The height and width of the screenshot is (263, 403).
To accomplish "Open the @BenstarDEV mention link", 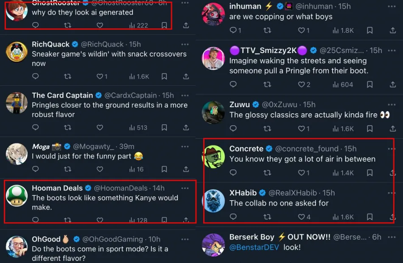I will [254, 247].
